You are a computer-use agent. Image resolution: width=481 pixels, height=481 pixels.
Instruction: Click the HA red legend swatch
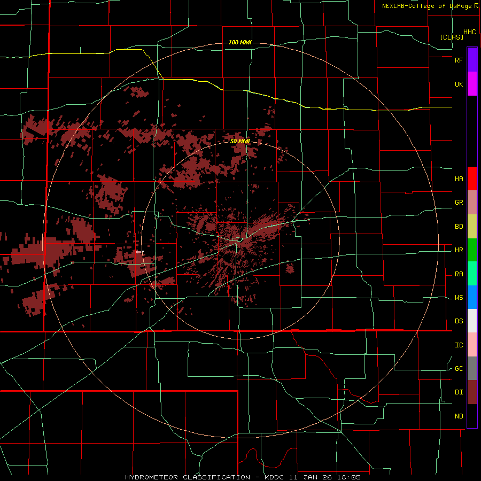472,179
